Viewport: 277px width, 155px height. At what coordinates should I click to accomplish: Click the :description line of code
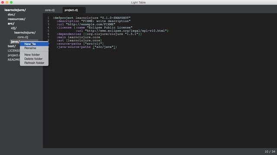[93, 21]
